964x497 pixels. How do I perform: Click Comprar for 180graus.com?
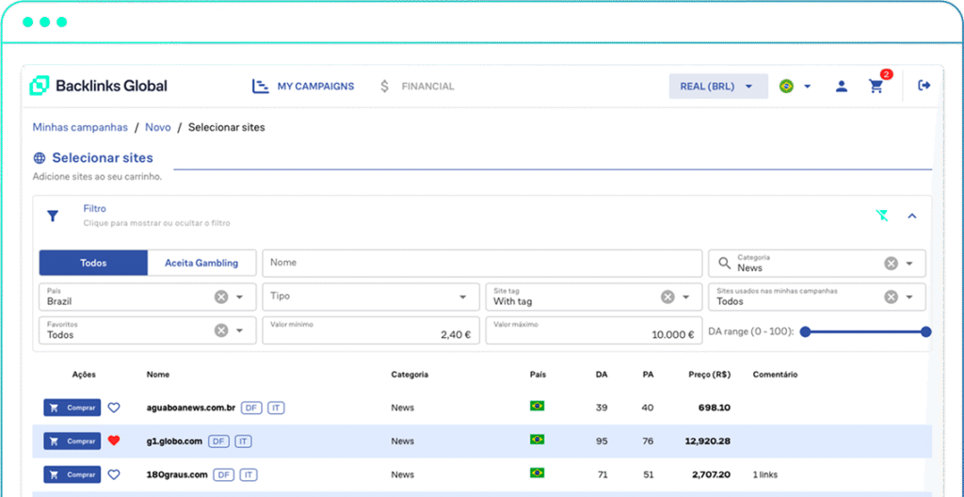[72, 474]
